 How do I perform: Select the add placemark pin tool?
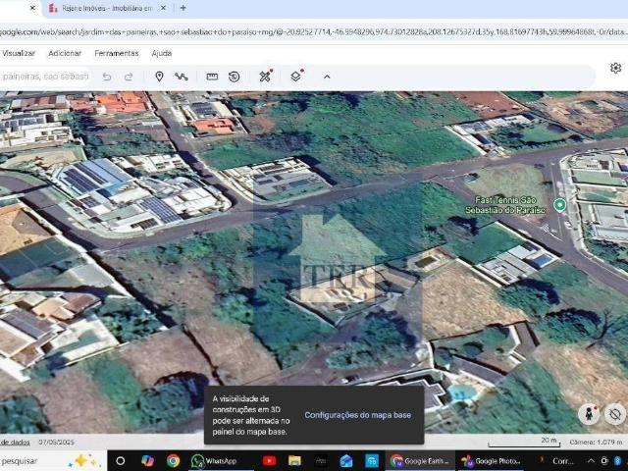click(159, 77)
